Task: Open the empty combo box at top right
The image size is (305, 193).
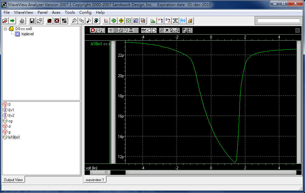Action: point(278,21)
